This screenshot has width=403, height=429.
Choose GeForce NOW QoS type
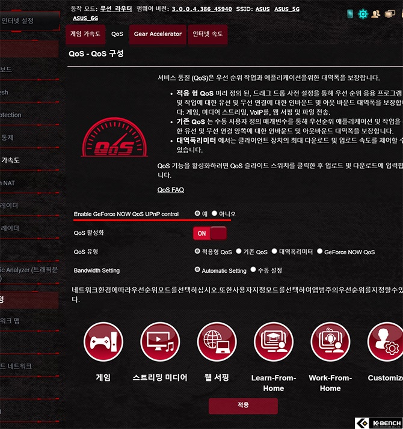[319, 251]
